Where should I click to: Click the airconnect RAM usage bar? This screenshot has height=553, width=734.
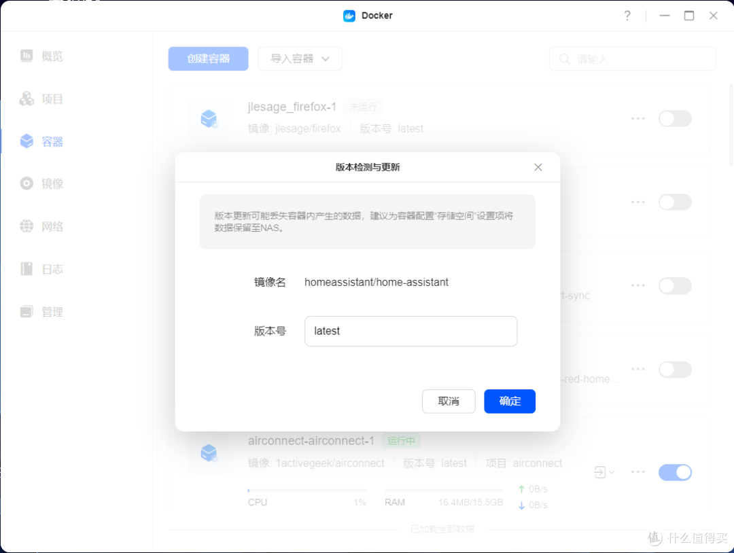pos(444,490)
